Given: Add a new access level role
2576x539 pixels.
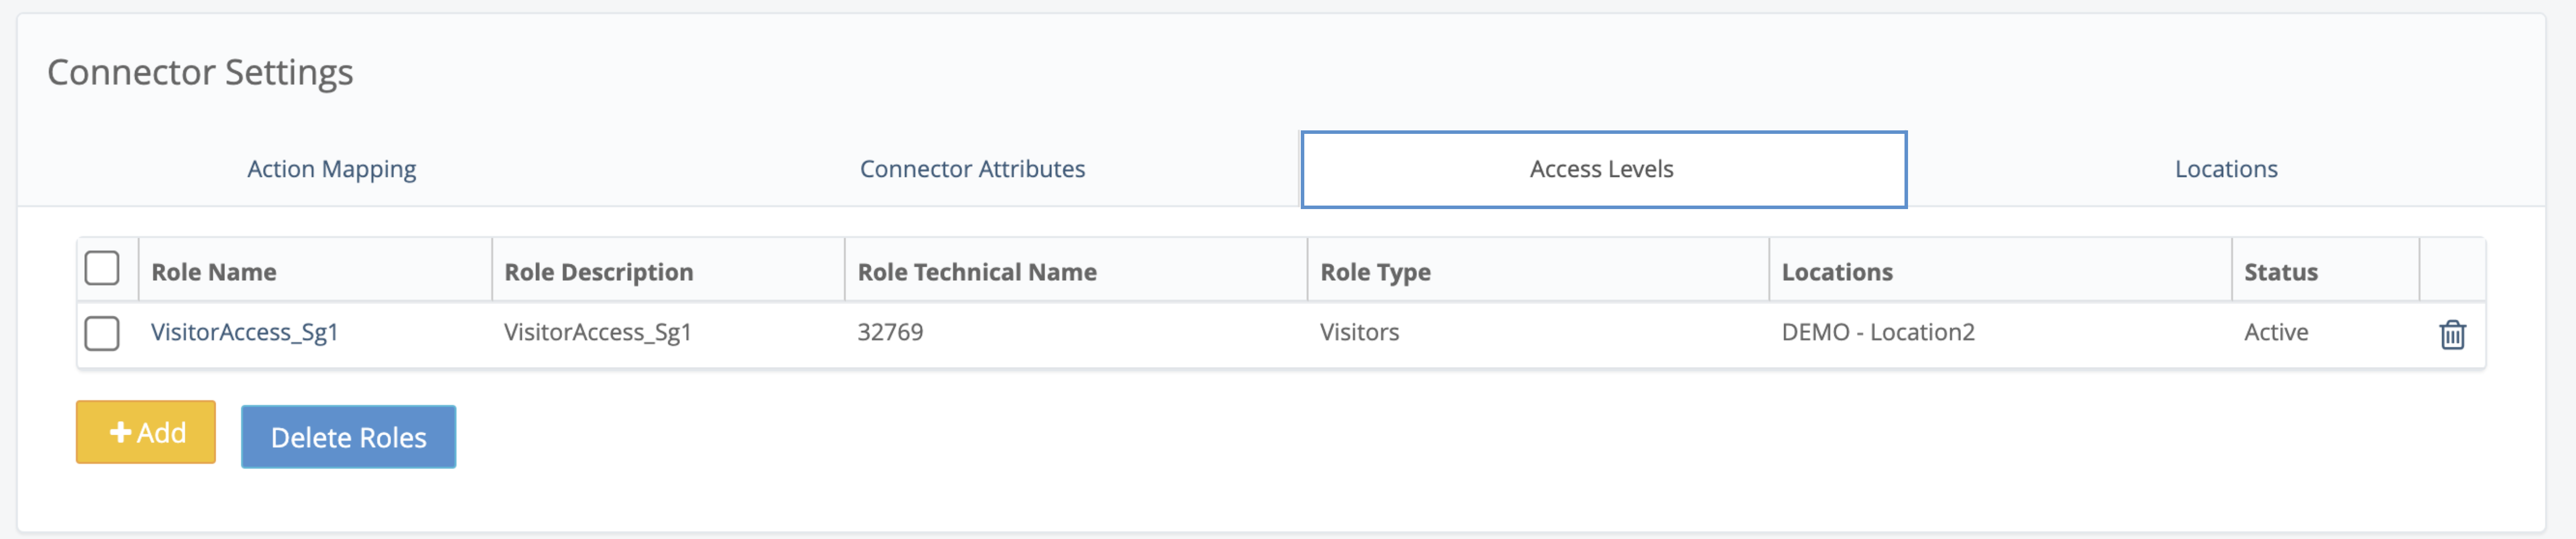Looking at the screenshot, I should (x=146, y=432).
